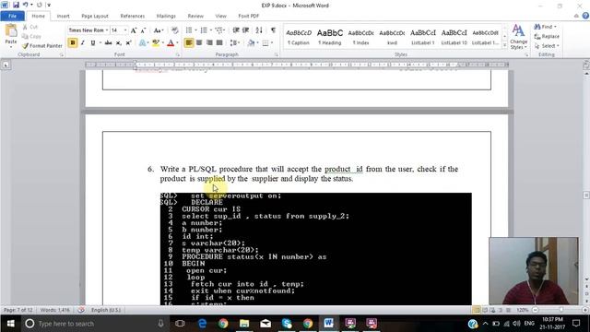Viewport: 590px width, 332px height.
Task: Open File Explorer from taskbar
Action: click(x=244, y=324)
